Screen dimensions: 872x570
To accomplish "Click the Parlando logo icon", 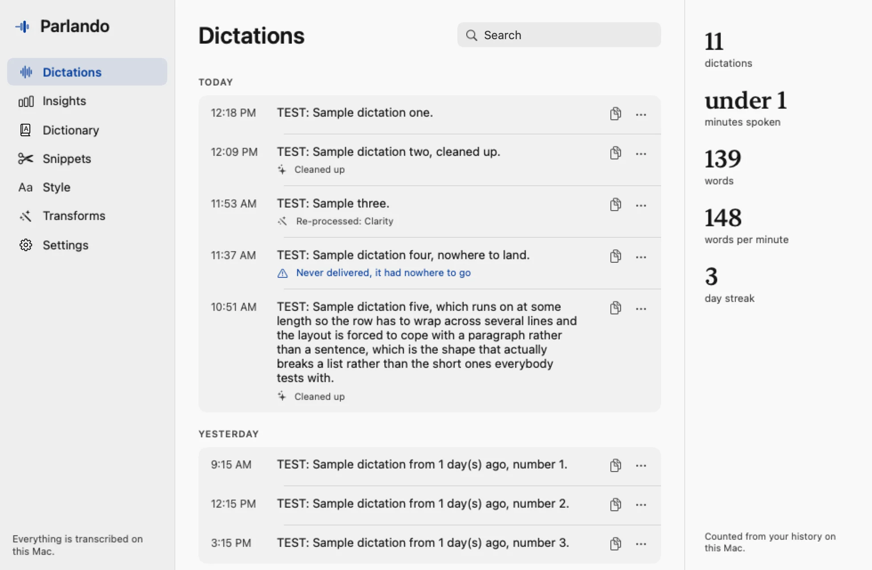I will coord(23,27).
